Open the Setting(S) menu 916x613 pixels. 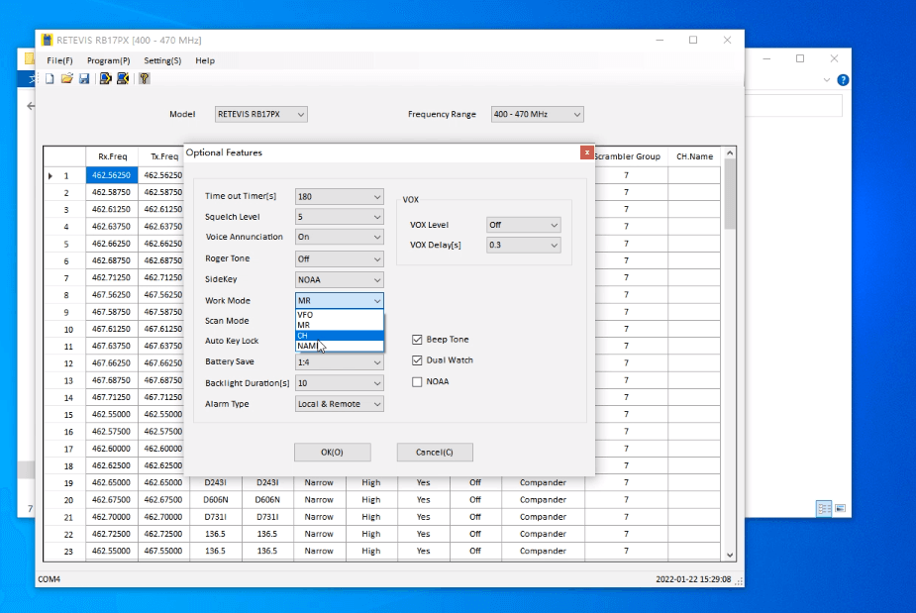coord(162,60)
